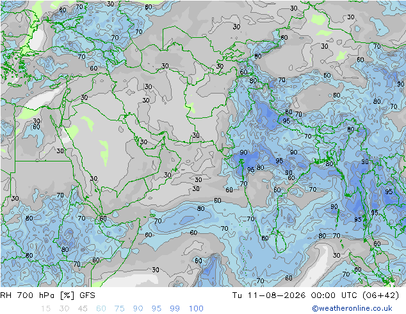Select legend value 90 in the color scale
The image size is (406, 314).
point(138,309)
